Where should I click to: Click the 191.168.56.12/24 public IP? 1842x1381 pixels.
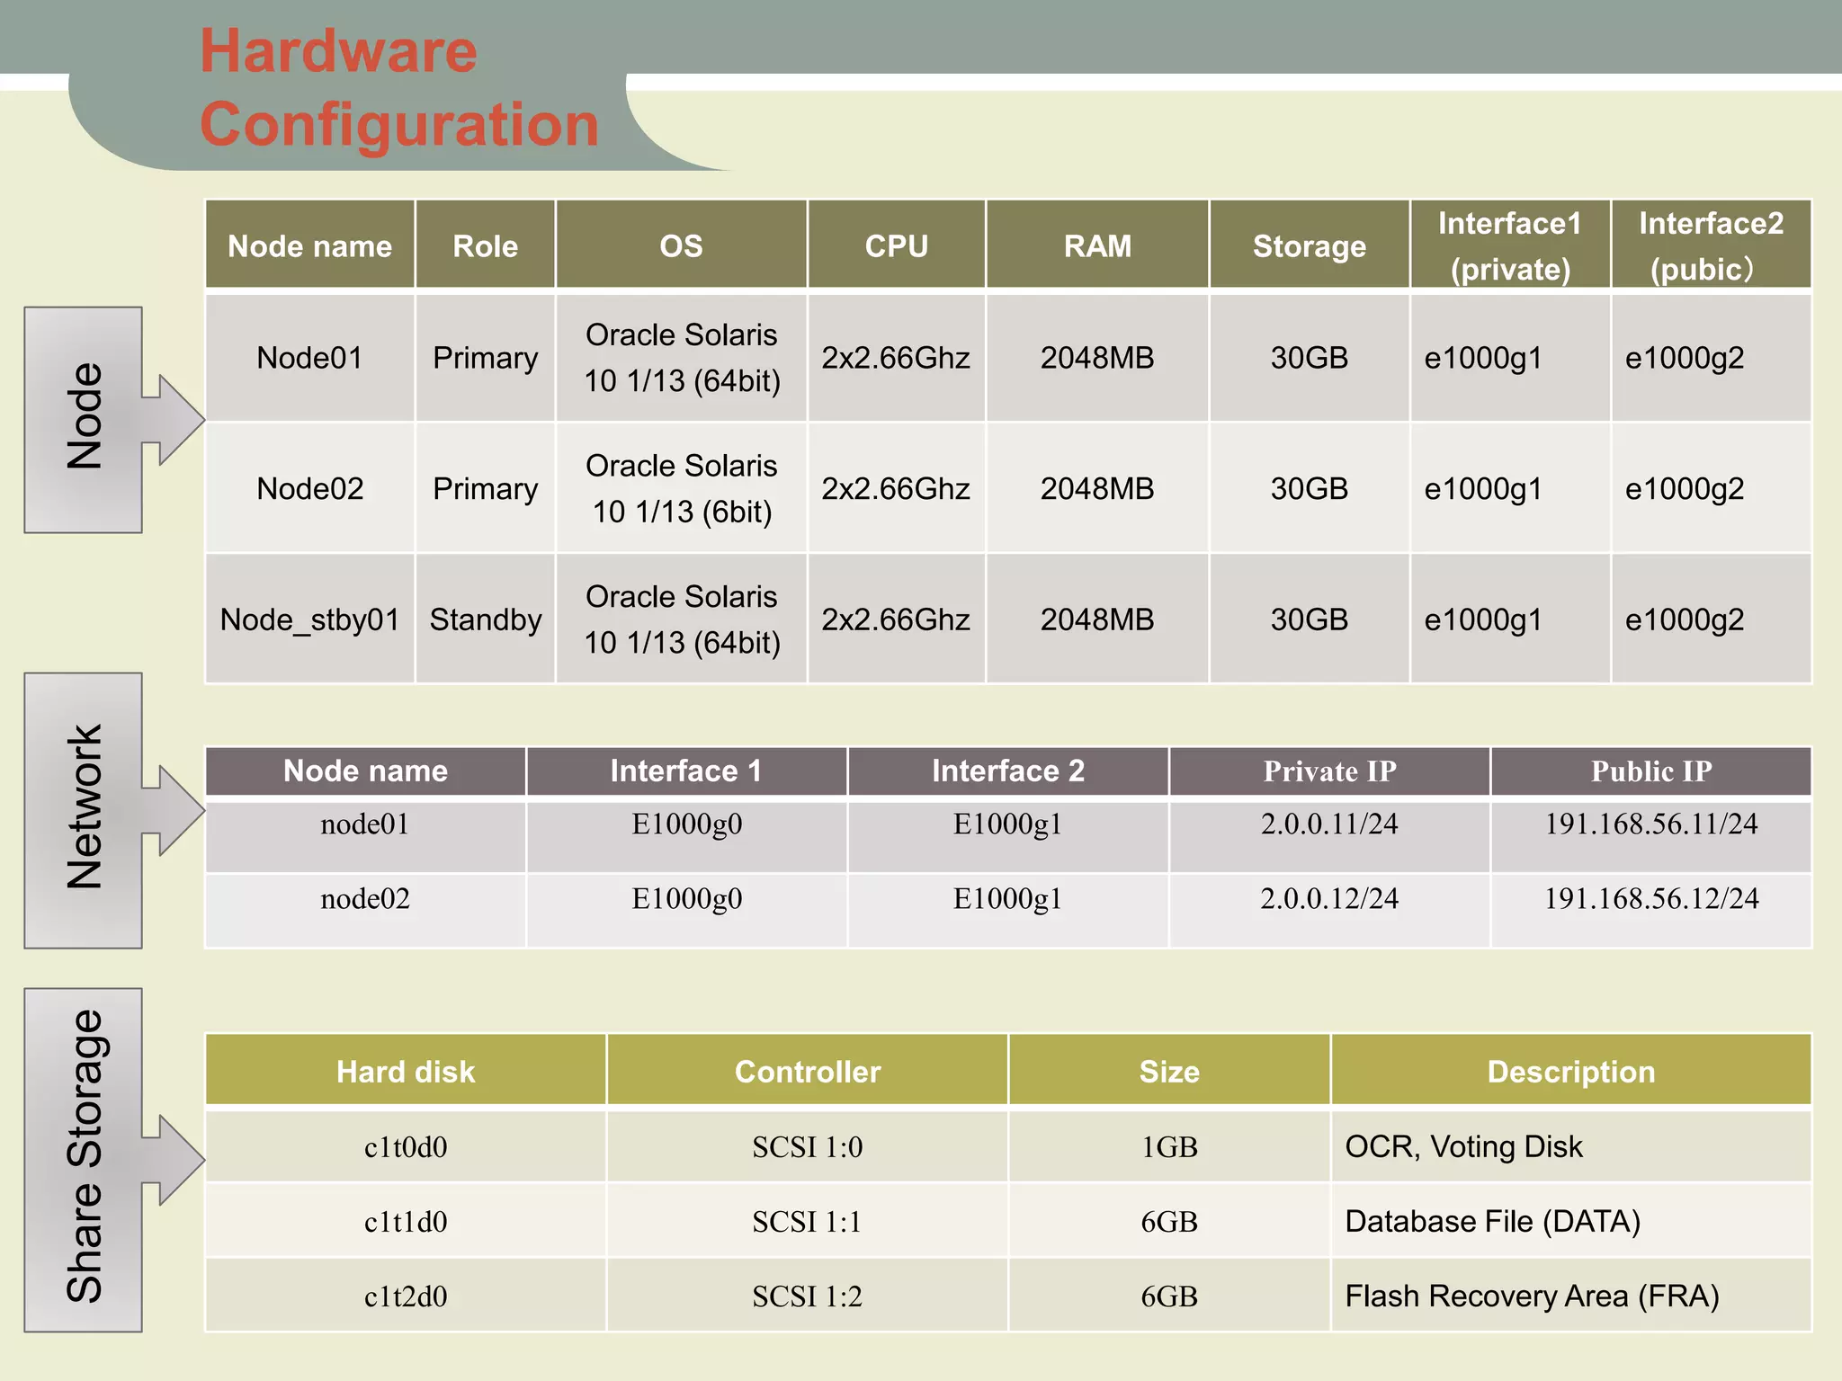pyautogui.click(x=1651, y=910)
